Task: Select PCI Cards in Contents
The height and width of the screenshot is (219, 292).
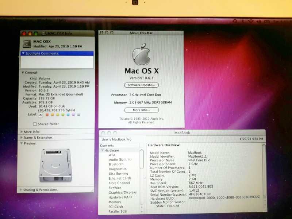Action: pyautogui.click(x=116, y=207)
